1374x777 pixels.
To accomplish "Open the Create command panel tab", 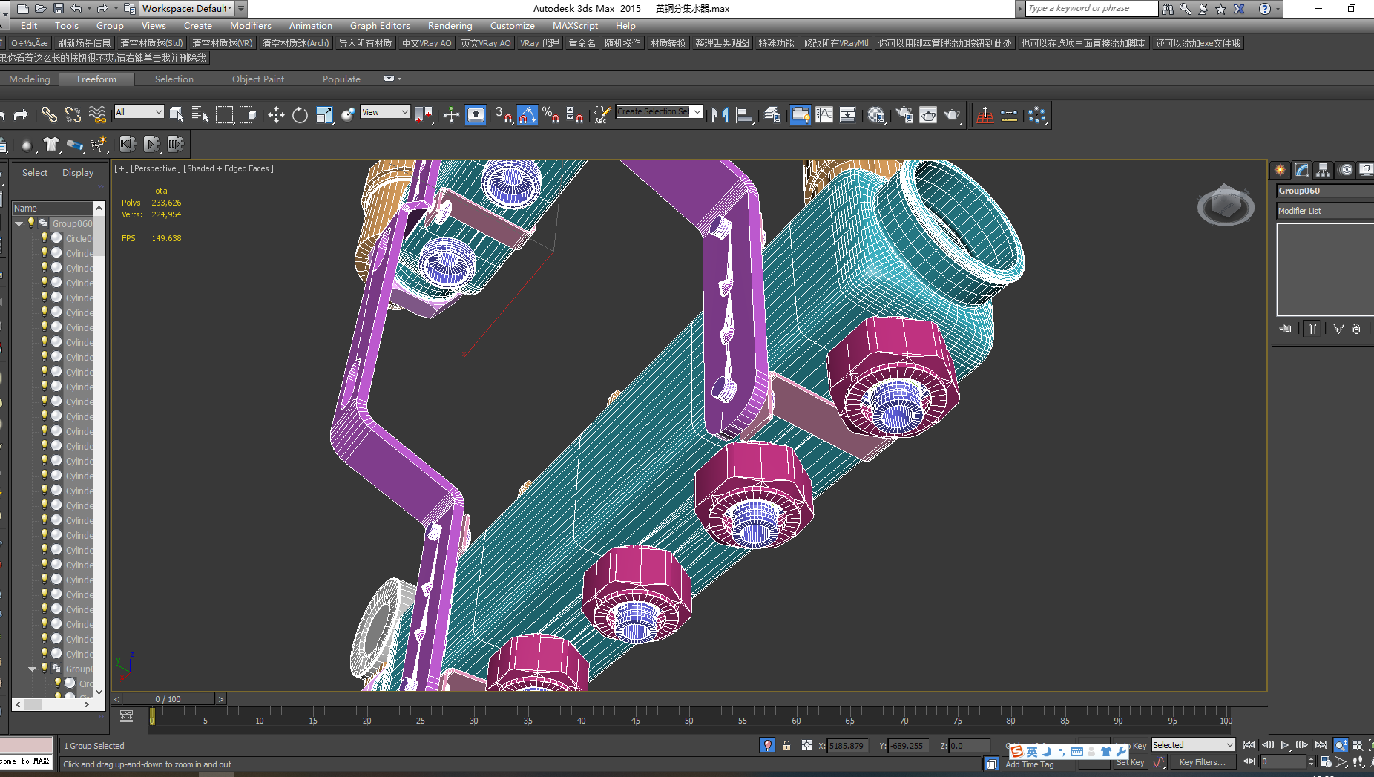I will click(1281, 170).
